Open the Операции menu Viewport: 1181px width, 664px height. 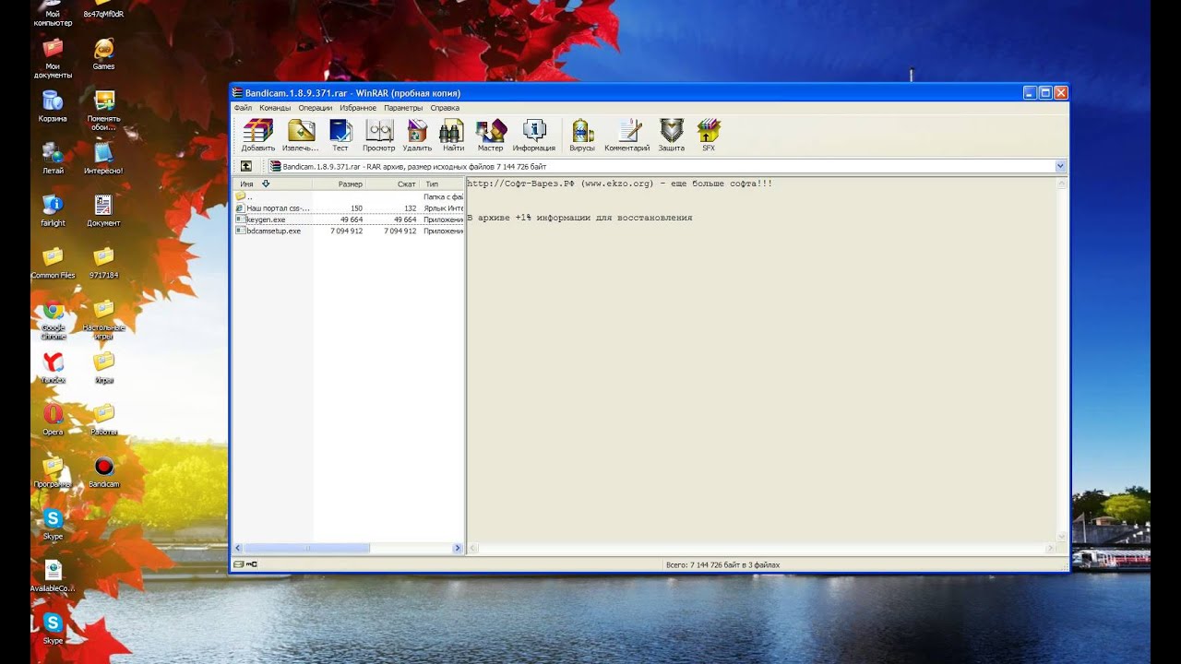(316, 108)
